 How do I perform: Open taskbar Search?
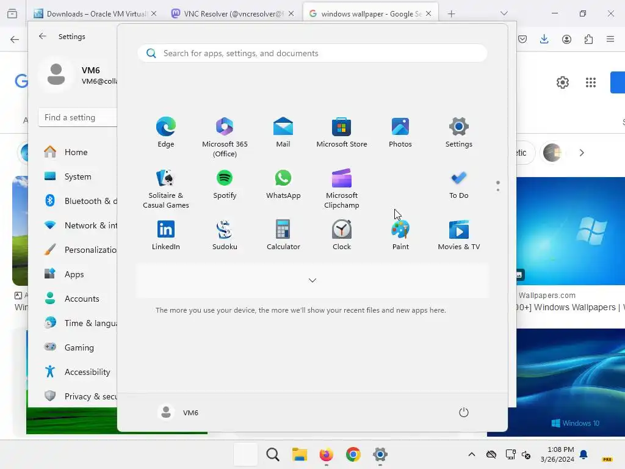coord(273,454)
